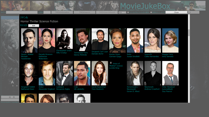Image resolution: width=209 pixels, height=117 pixels.
Task: Click the 'Horror Thriller Science Fiction' genre text
Action: 39,21
